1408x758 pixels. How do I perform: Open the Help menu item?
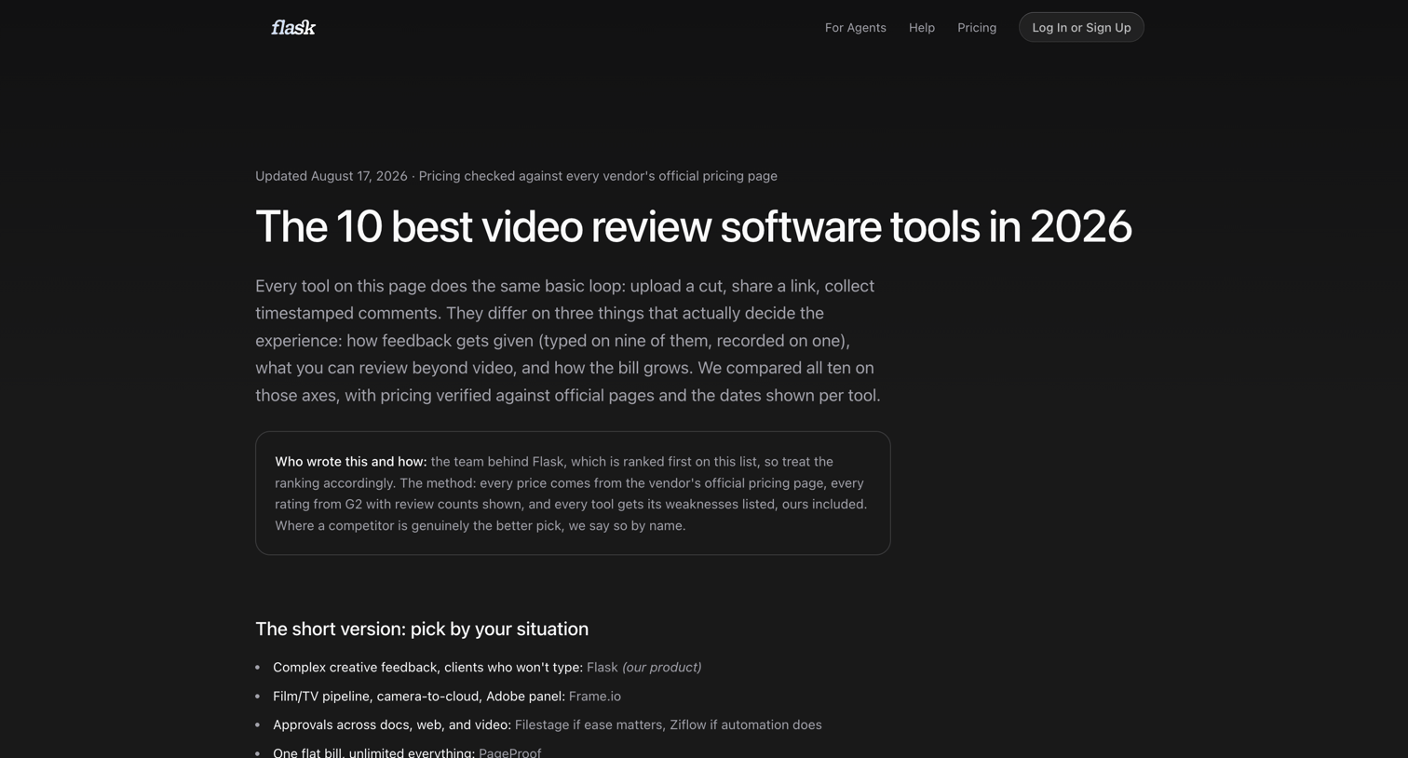(x=921, y=28)
